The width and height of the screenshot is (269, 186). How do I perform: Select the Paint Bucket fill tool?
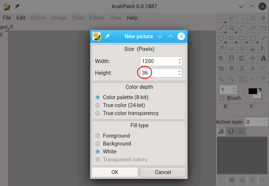tap(263, 68)
